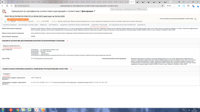Open a new browser tab with plus
200x112 pixels.
tap(171, 2)
